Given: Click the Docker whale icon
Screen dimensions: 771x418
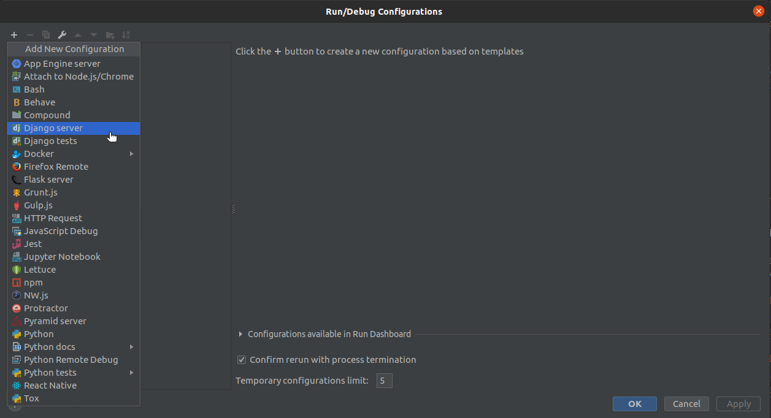Looking at the screenshot, I should coord(17,154).
